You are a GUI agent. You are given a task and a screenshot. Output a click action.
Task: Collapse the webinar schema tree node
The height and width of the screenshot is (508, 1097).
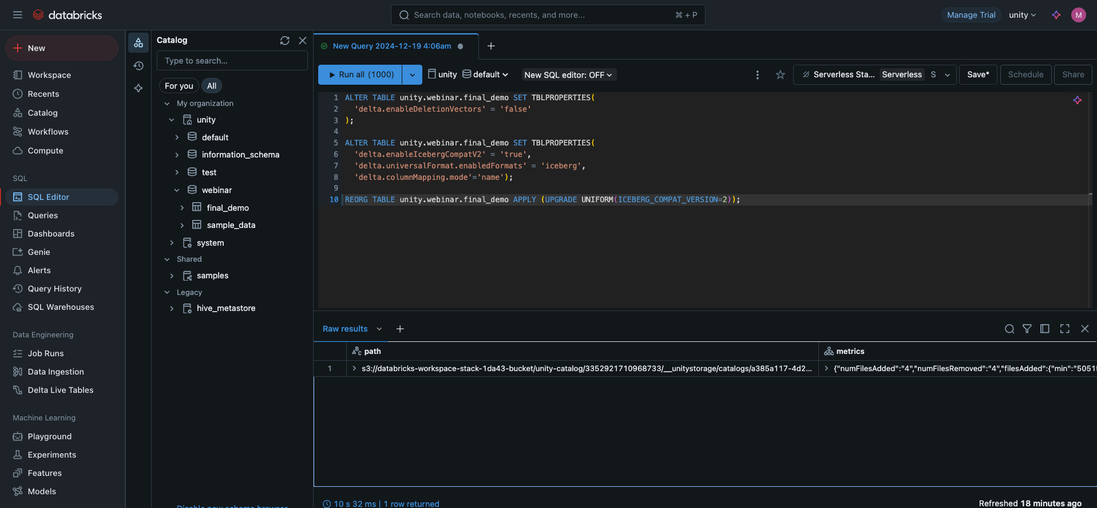177,190
